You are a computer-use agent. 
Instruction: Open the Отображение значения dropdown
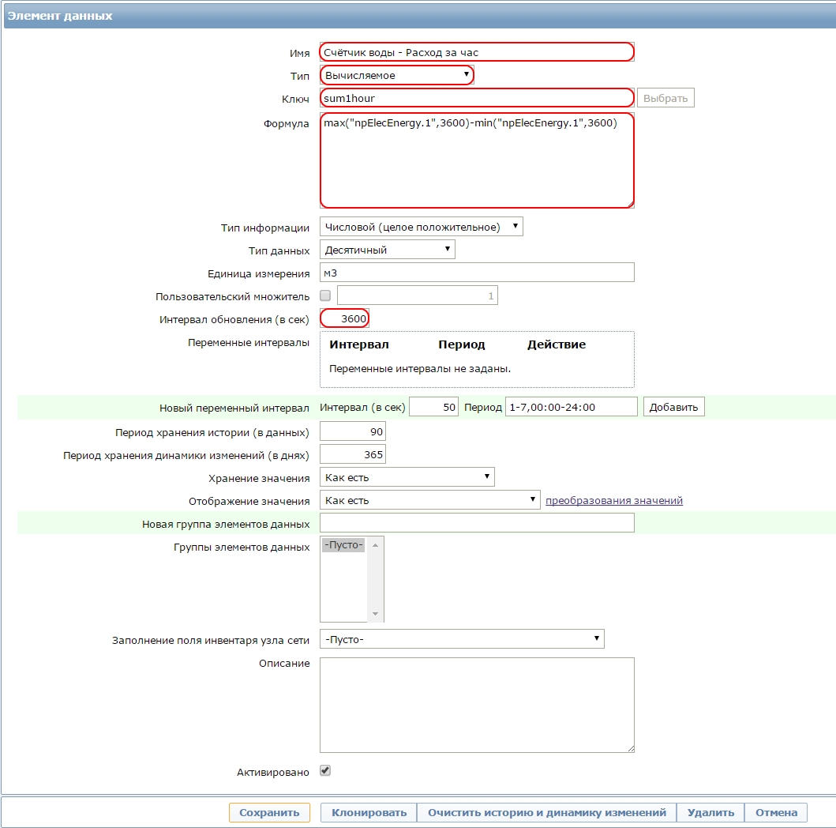[x=429, y=500]
